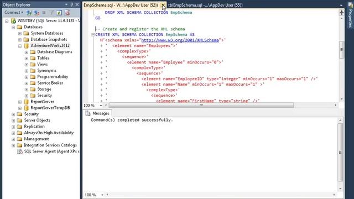This screenshot has height=199, width=354.
Task: Open the active documents list dropdown arrow
Action: pos(341,5)
